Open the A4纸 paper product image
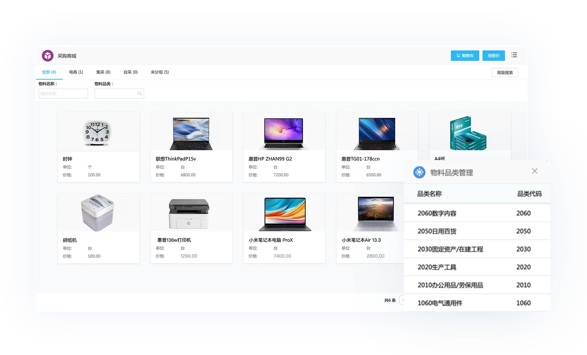 tap(468, 133)
